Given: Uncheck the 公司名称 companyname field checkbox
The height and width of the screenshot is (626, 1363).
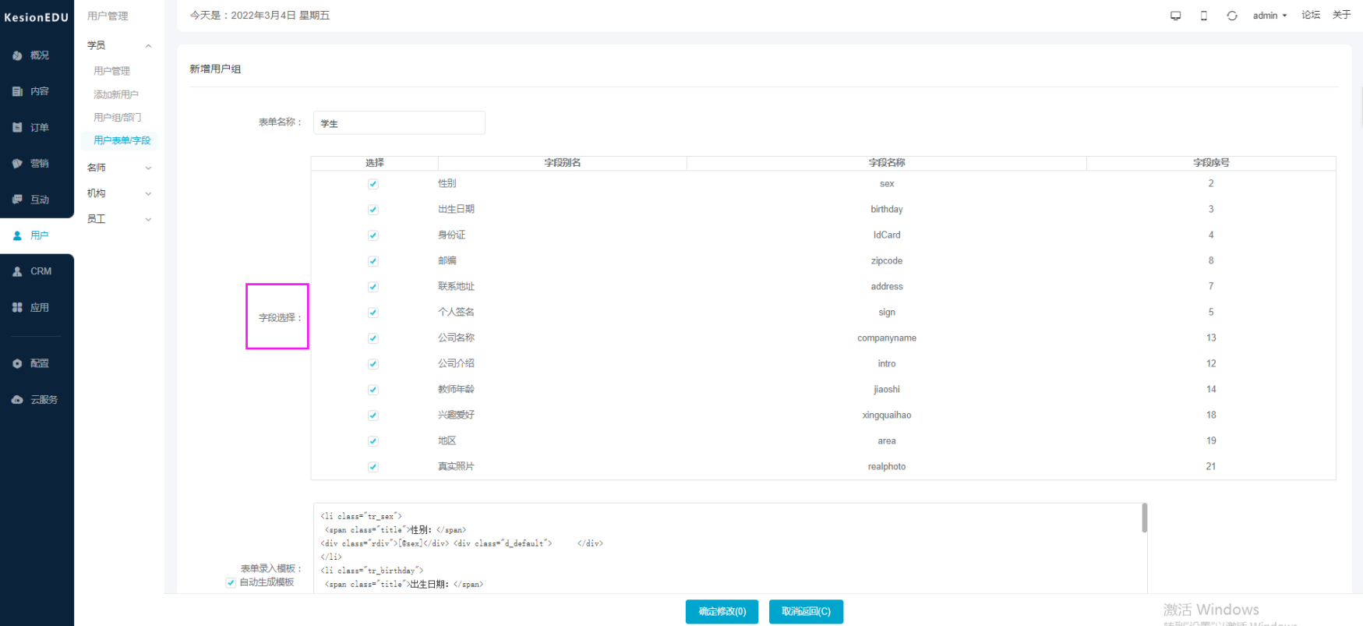Looking at the screenshot, I should 373,338.
